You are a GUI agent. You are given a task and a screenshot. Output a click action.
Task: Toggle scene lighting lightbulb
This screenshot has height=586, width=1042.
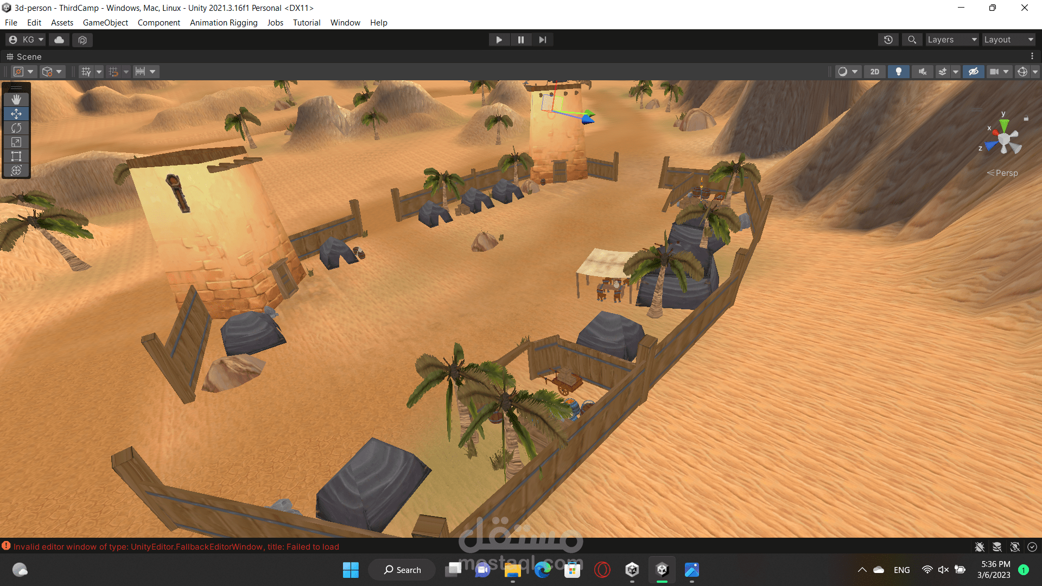(898, 72)
